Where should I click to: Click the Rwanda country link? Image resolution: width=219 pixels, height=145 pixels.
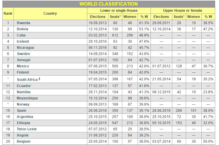(x=24, y=23)
